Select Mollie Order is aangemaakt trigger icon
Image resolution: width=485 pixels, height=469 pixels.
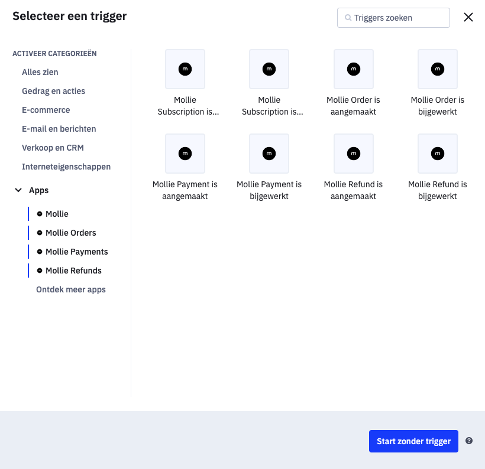click(354, 69)
